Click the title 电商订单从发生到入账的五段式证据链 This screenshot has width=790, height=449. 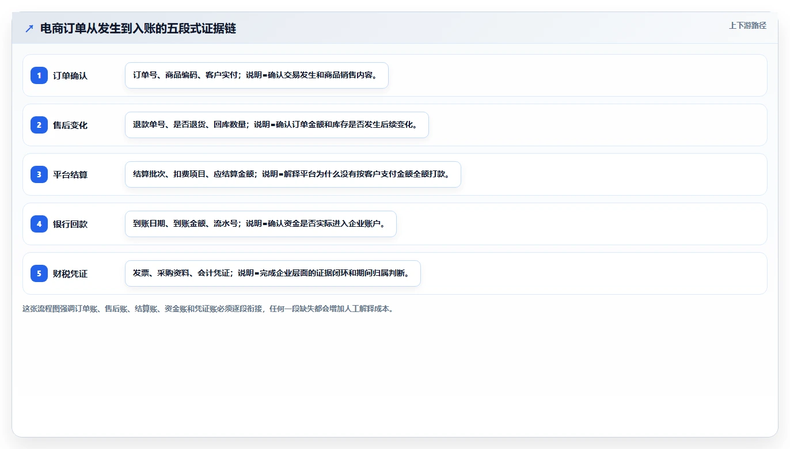138,28
